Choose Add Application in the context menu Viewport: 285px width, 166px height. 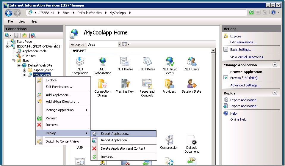click(x=63, y=95)
